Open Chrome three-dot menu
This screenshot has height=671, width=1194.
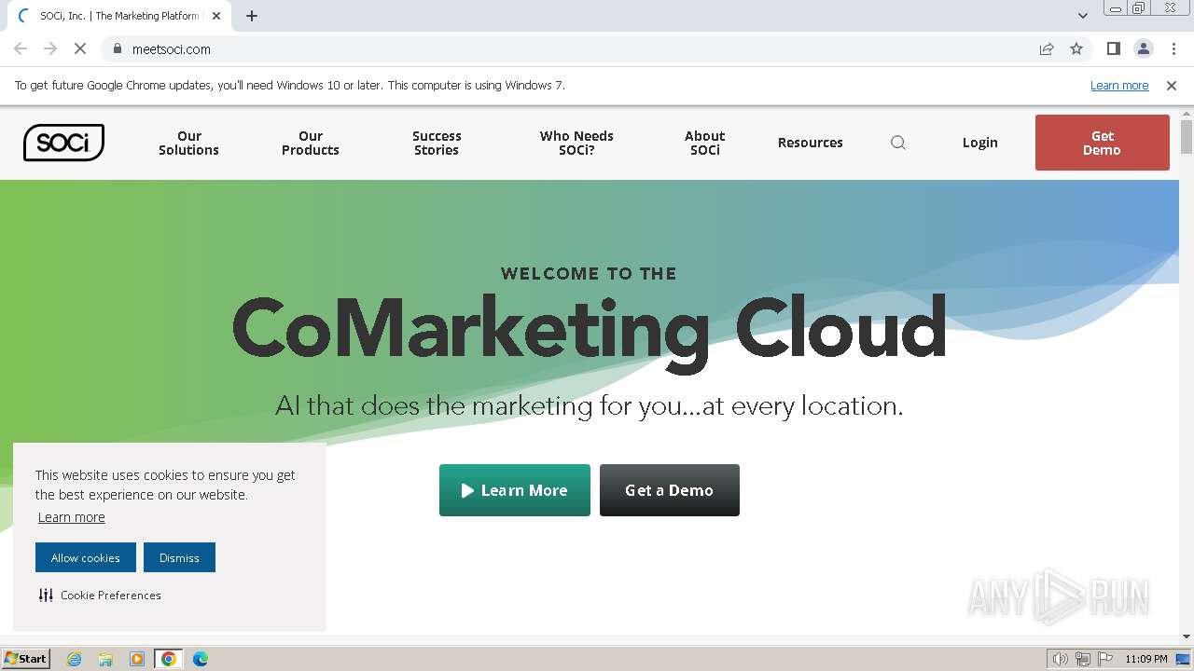(1173, 48)
